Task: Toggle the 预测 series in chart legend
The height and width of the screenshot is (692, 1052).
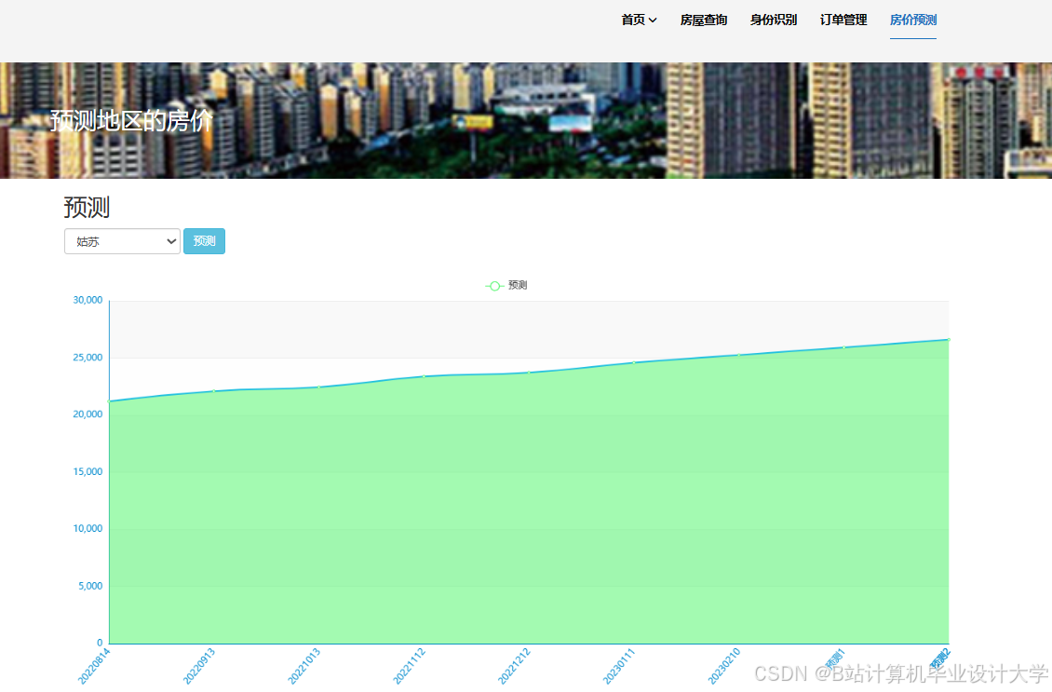Action: pos(506,285)
